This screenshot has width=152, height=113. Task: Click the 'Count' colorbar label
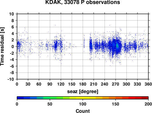(83, 111)
